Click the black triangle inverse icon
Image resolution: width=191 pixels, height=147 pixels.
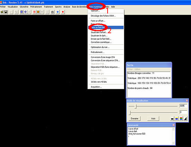point(185,119)
